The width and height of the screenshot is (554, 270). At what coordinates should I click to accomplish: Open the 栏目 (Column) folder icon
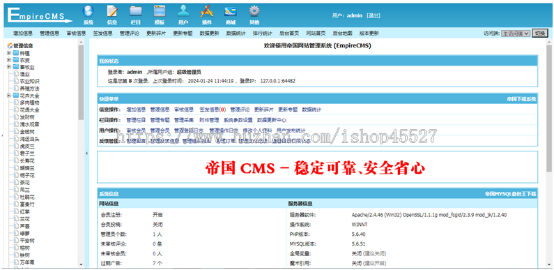(x=136, y=11)
